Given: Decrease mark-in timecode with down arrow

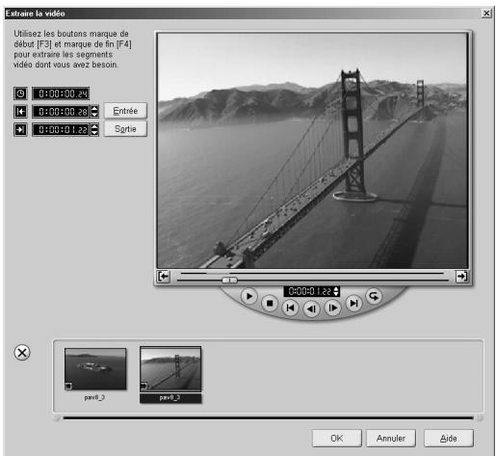Looking at the screenshot, I should coord(94,115).
